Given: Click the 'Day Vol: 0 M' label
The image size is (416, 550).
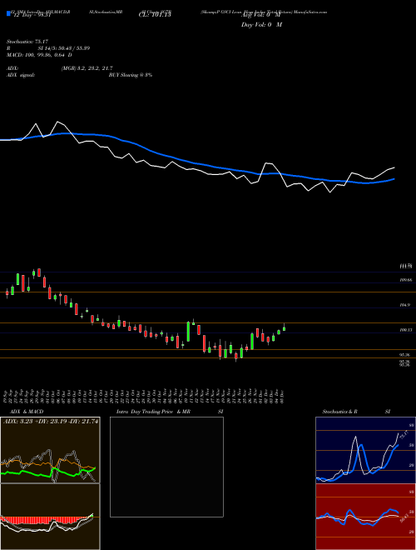Looking at the screenshot, I should click(261, 25).
